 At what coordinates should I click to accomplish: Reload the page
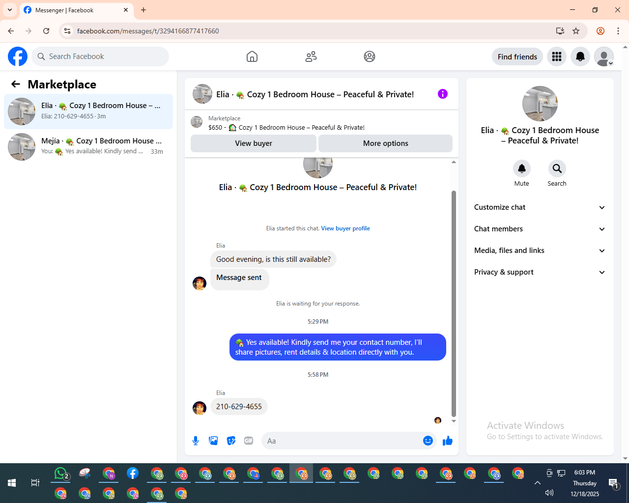tap(46, 31)
